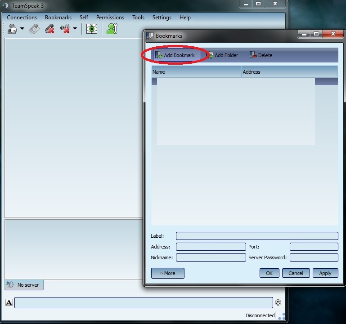Click the Cancel button
The height and width of the screenshot is (324, 346).
pos(296,273)
